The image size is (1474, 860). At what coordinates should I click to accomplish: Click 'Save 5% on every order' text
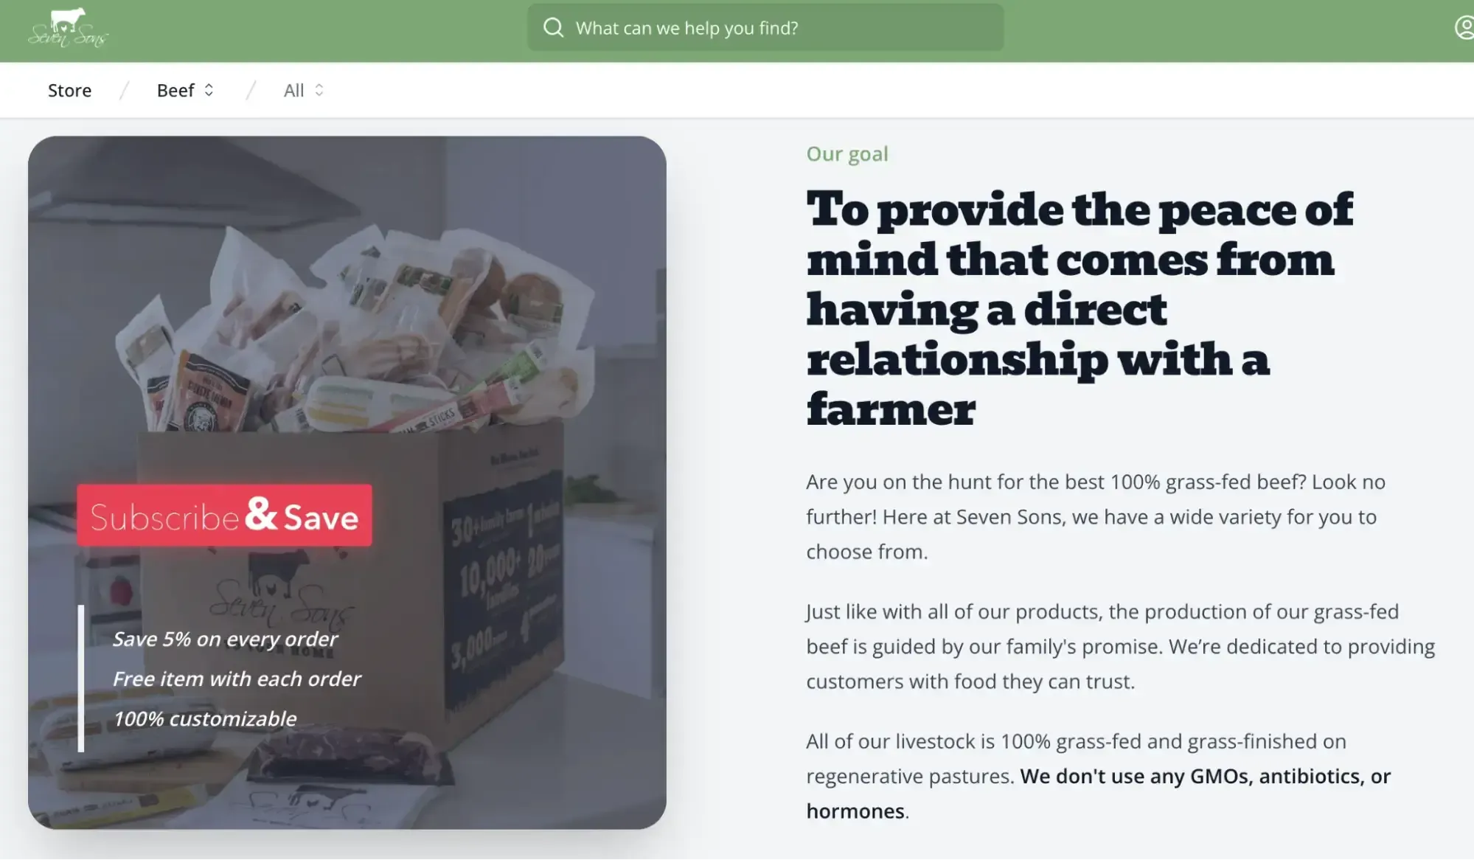tap(225, 639)
